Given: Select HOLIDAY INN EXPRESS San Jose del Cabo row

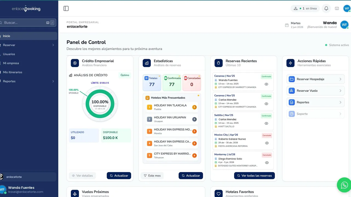Looking at the screenshot, I should coord(172,143).
